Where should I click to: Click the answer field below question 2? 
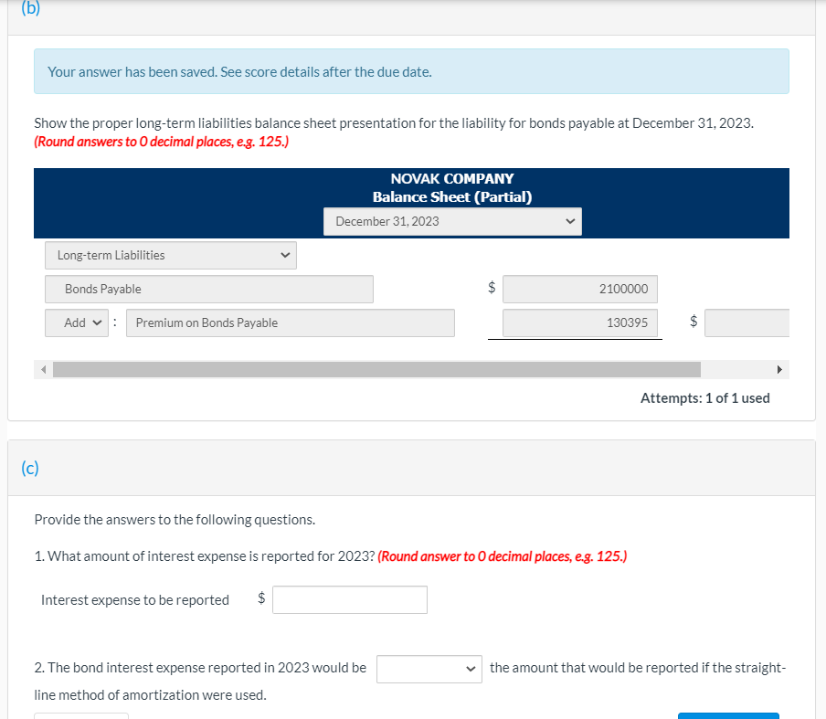81,714
